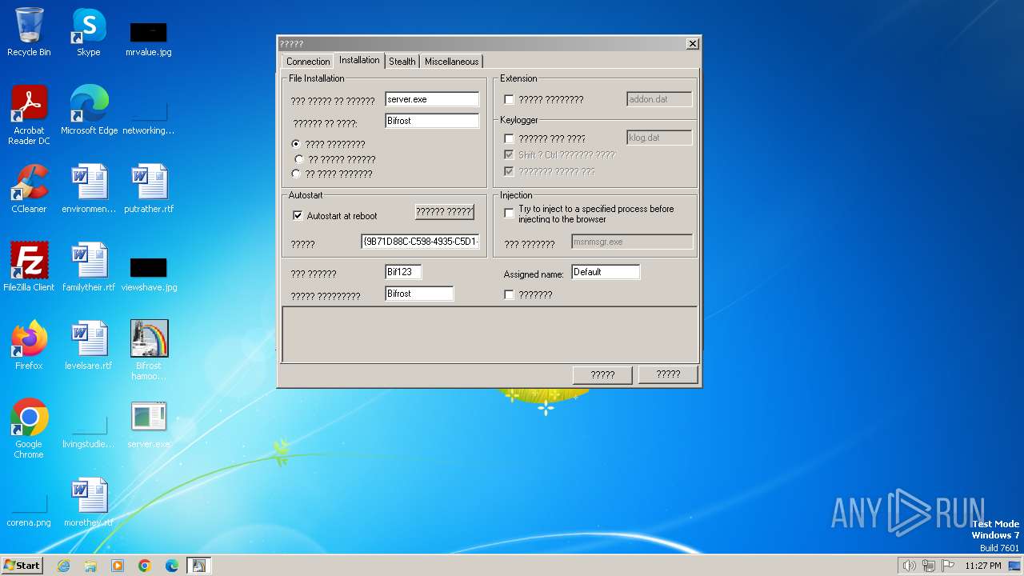The height and width of the screenshot is (576, 1024).
Task: Edit the server.exe filename field
Action: pyautogui.click(x=432, y=99)
